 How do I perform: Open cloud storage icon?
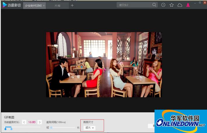pyautogui.click(x=180, y=5)
